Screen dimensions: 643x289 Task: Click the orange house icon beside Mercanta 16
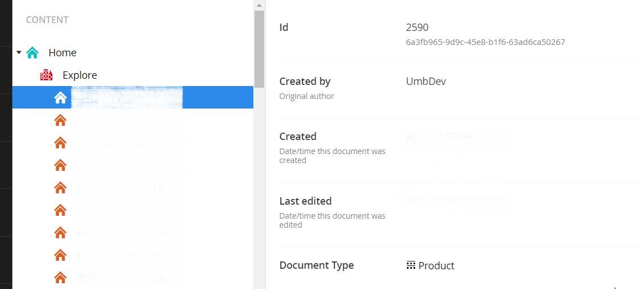click(60, 255)
